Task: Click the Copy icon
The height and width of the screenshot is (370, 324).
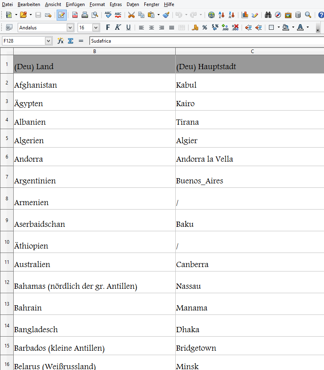Action: tap(141, 15)
